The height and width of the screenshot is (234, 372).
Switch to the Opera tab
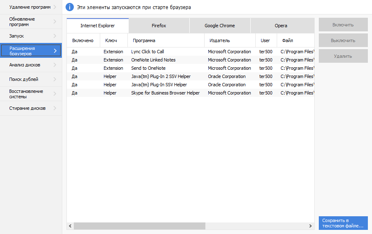[283, 26]
